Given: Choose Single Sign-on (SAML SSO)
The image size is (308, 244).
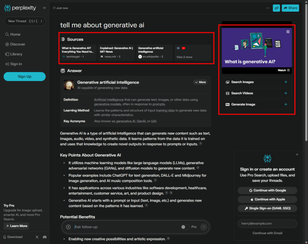Looking at the screenshot, I should pyautogui.click(x=267, y=208).
